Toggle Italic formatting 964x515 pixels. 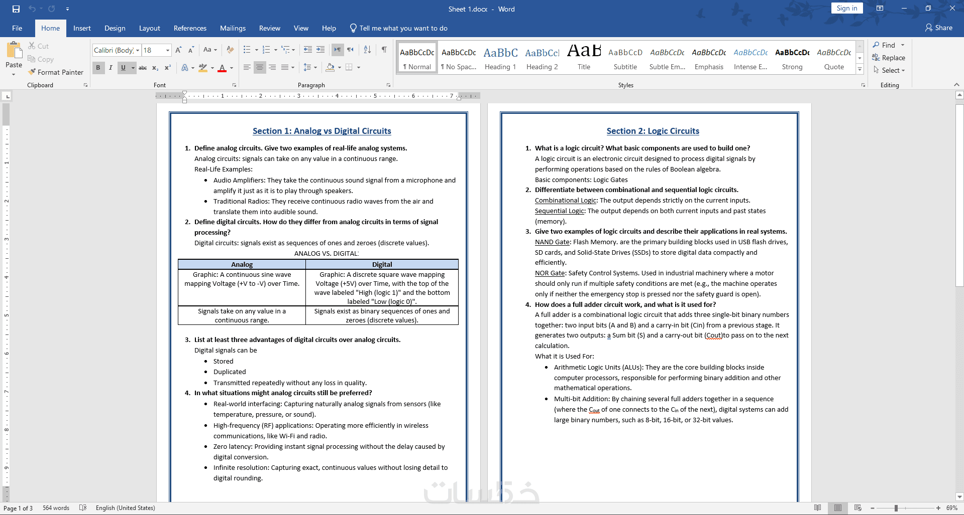(111, 68)
